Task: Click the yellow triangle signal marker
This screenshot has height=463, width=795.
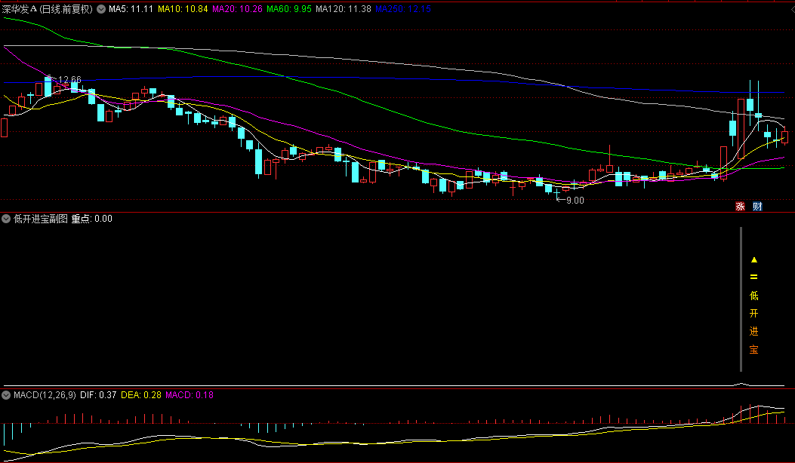Action: 754,260
